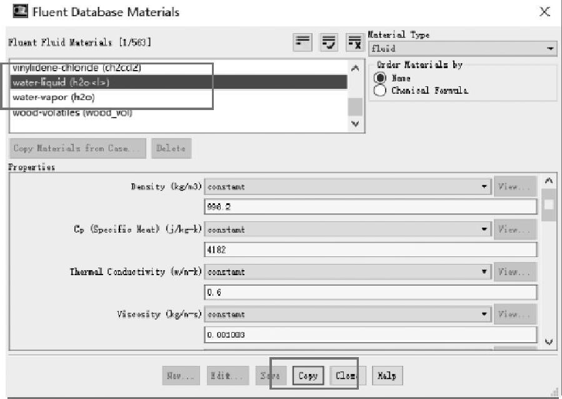This screenshot has height=399, width=562.
Task: Click Properties panel scroll down arrow
Action: 549,342
